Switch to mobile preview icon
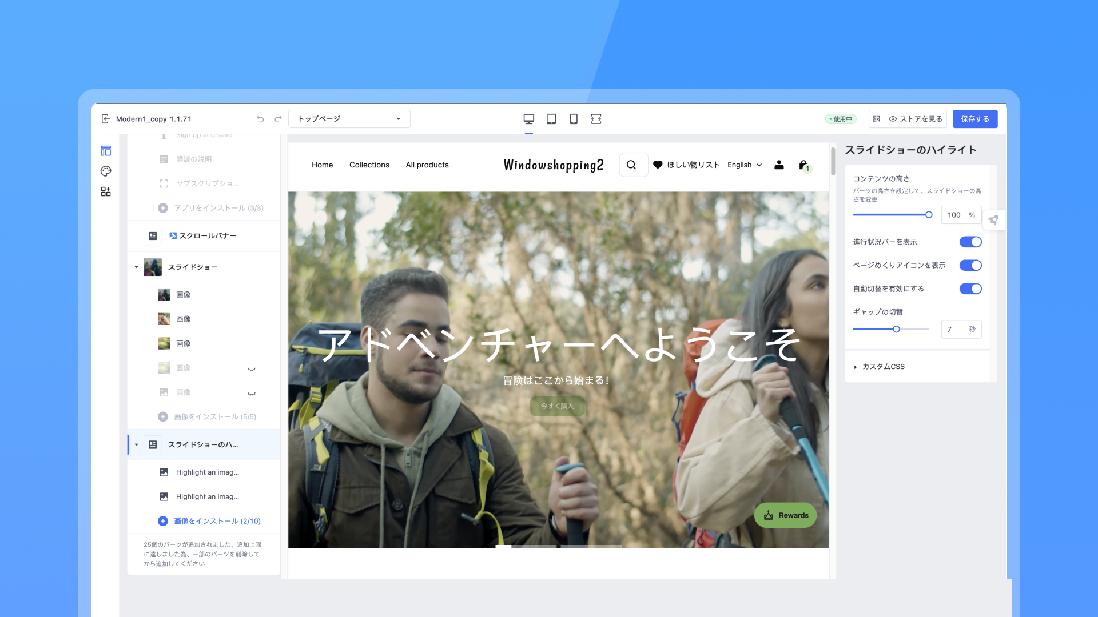 pyautogui.click(x=574, y=119)
